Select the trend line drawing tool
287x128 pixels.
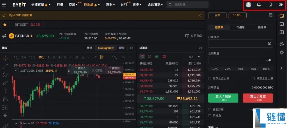pos(5,66)
